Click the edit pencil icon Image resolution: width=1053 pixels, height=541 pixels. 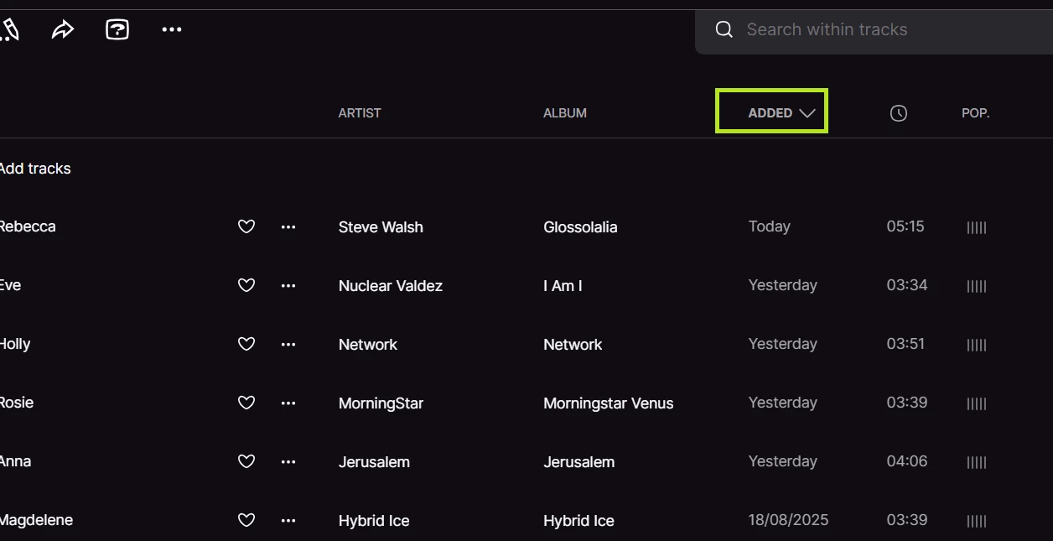tap(9, 30)
